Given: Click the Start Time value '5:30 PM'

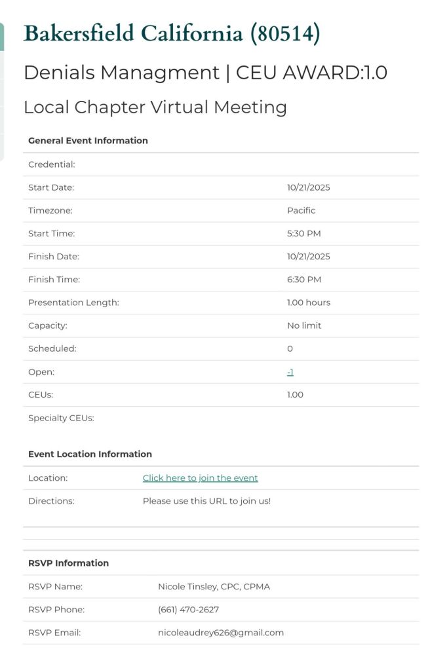Looking at the screenshot, I should click(x=303, y=234).
